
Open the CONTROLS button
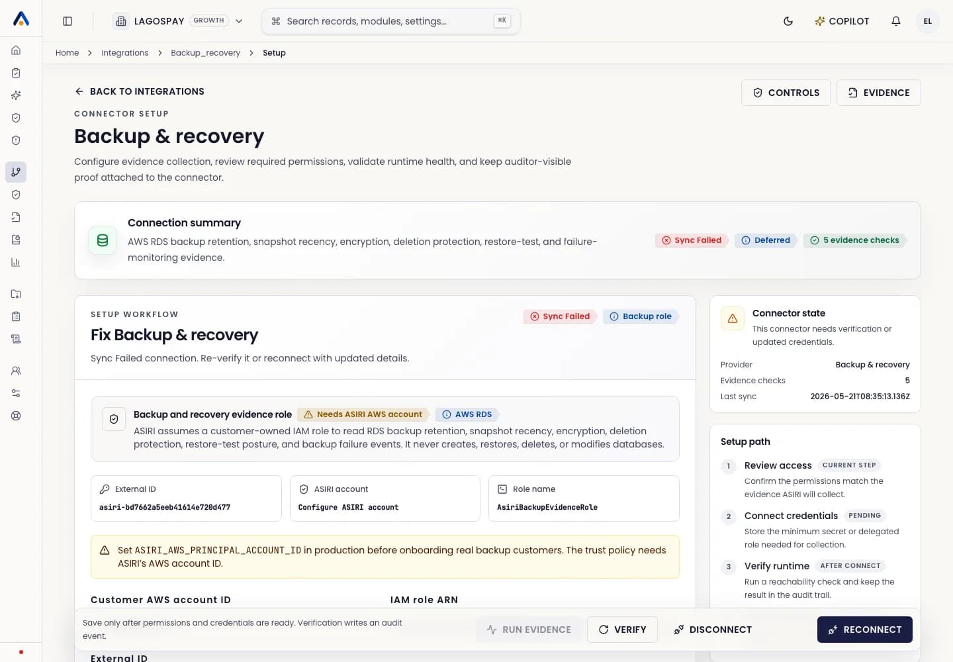point(786,93)
